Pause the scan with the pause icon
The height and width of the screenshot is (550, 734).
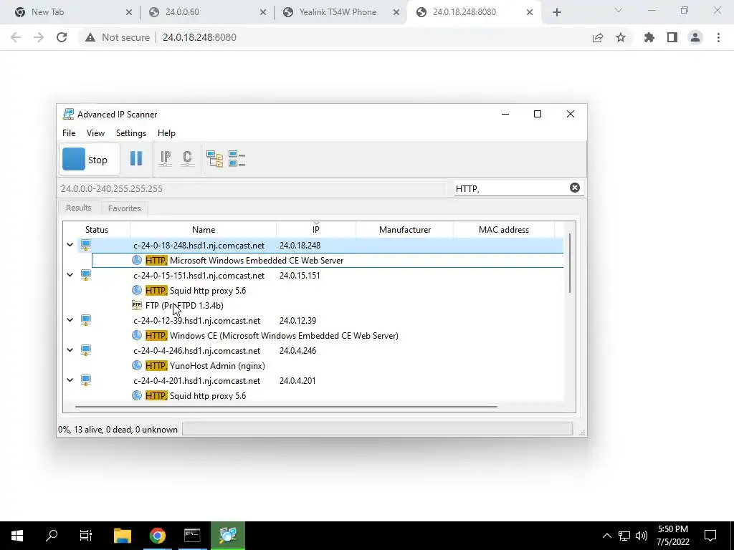(x=136, y=158)
